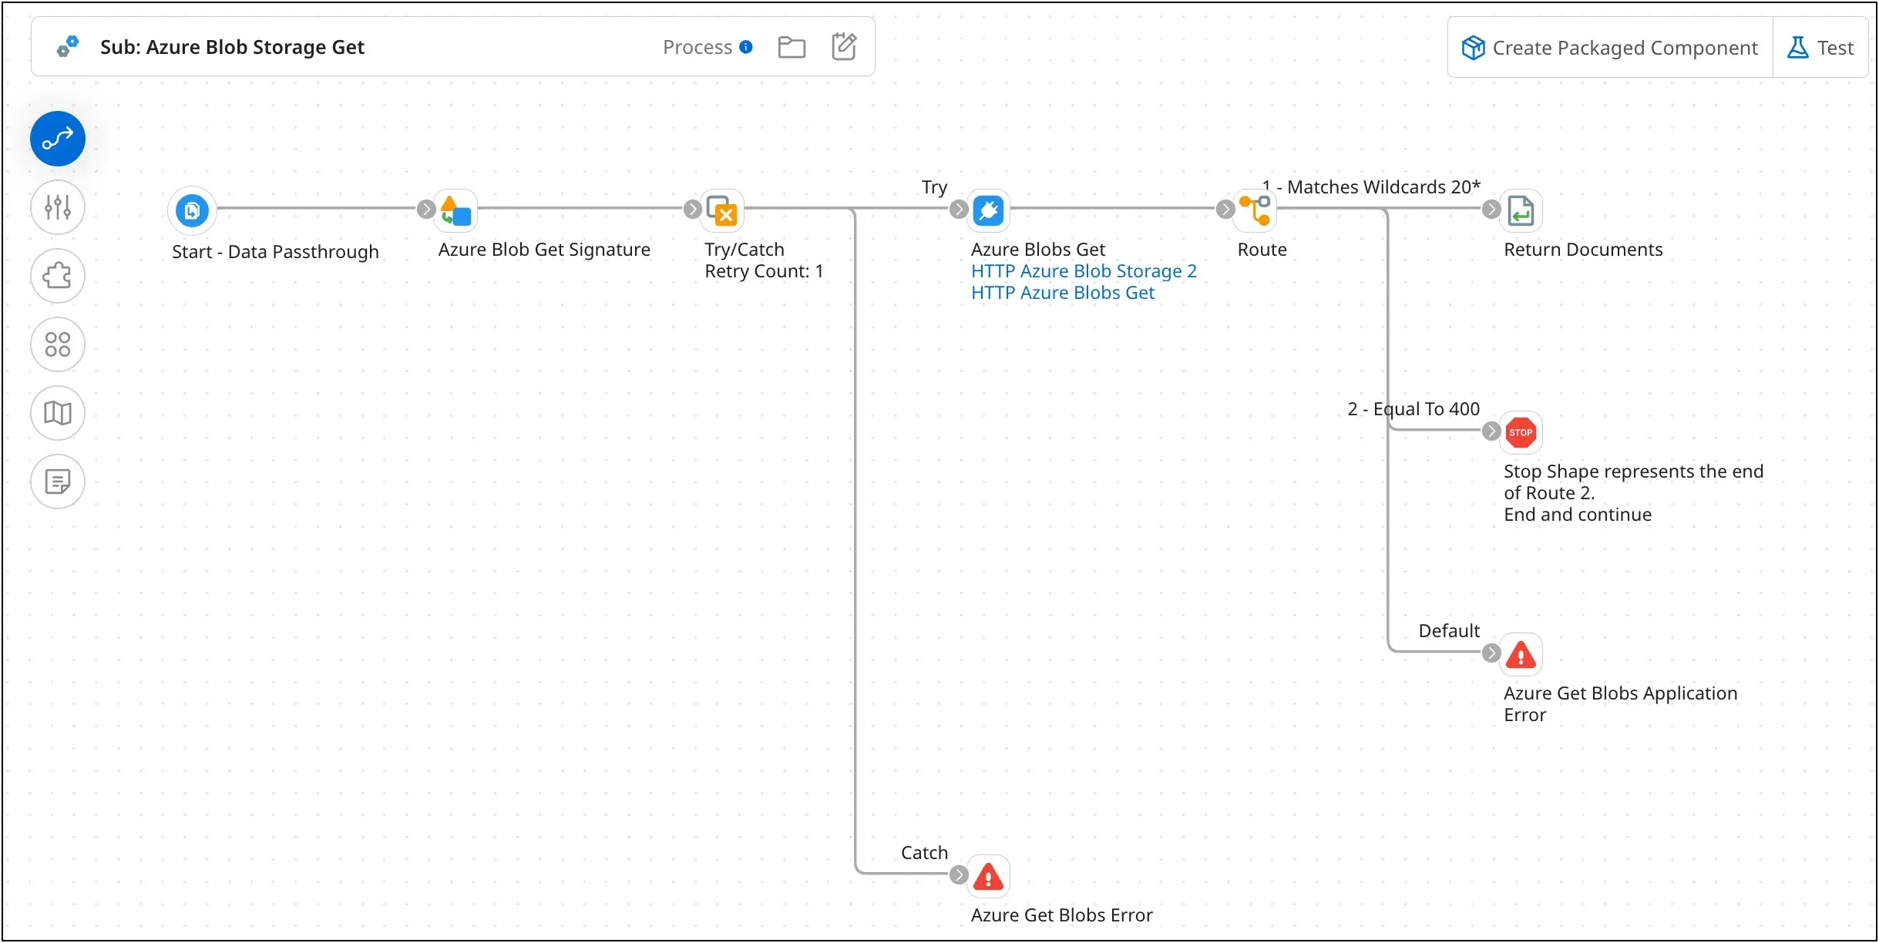Click the info icon beside Process label

[x=745, y=46]
